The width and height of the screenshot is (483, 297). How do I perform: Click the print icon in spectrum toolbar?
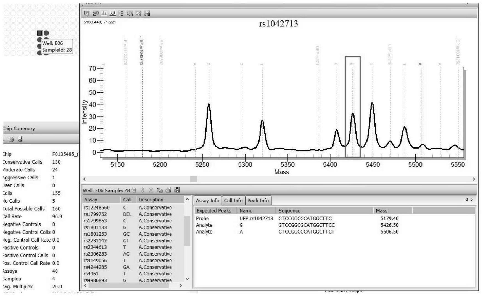click(138, 13)
